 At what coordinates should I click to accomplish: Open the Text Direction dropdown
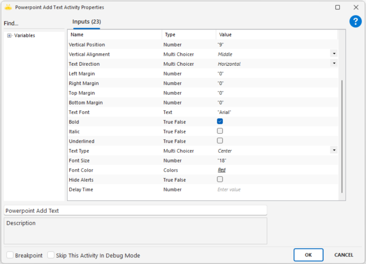(334, 64)
